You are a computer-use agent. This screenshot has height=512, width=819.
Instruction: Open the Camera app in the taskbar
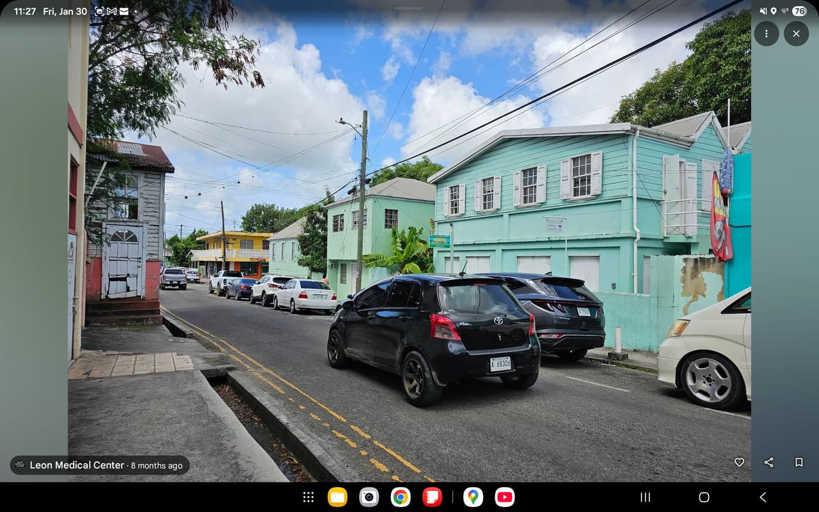[369, 497]
